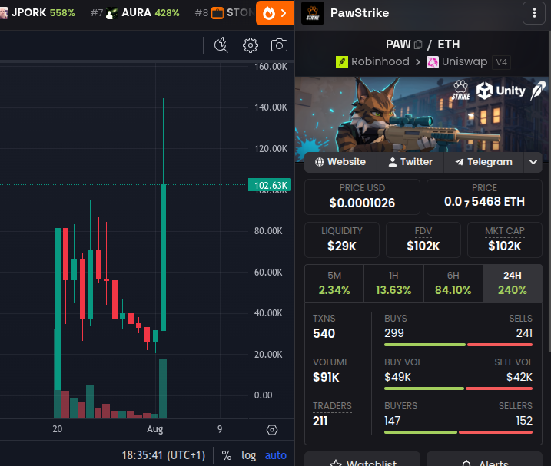This screenshot has width=551, height=466.
Task: Click the VOLUME $91K value
Action: click(326, 377)
